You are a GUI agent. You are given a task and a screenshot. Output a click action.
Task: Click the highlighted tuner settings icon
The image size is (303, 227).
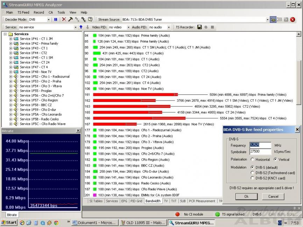[273, 20]
